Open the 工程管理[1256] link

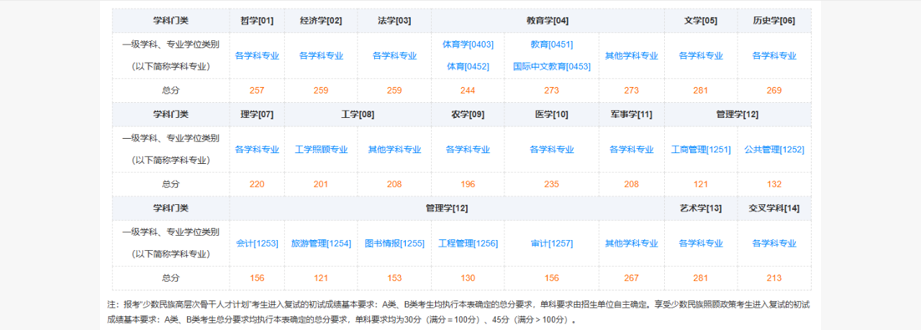tap(468, 244)
